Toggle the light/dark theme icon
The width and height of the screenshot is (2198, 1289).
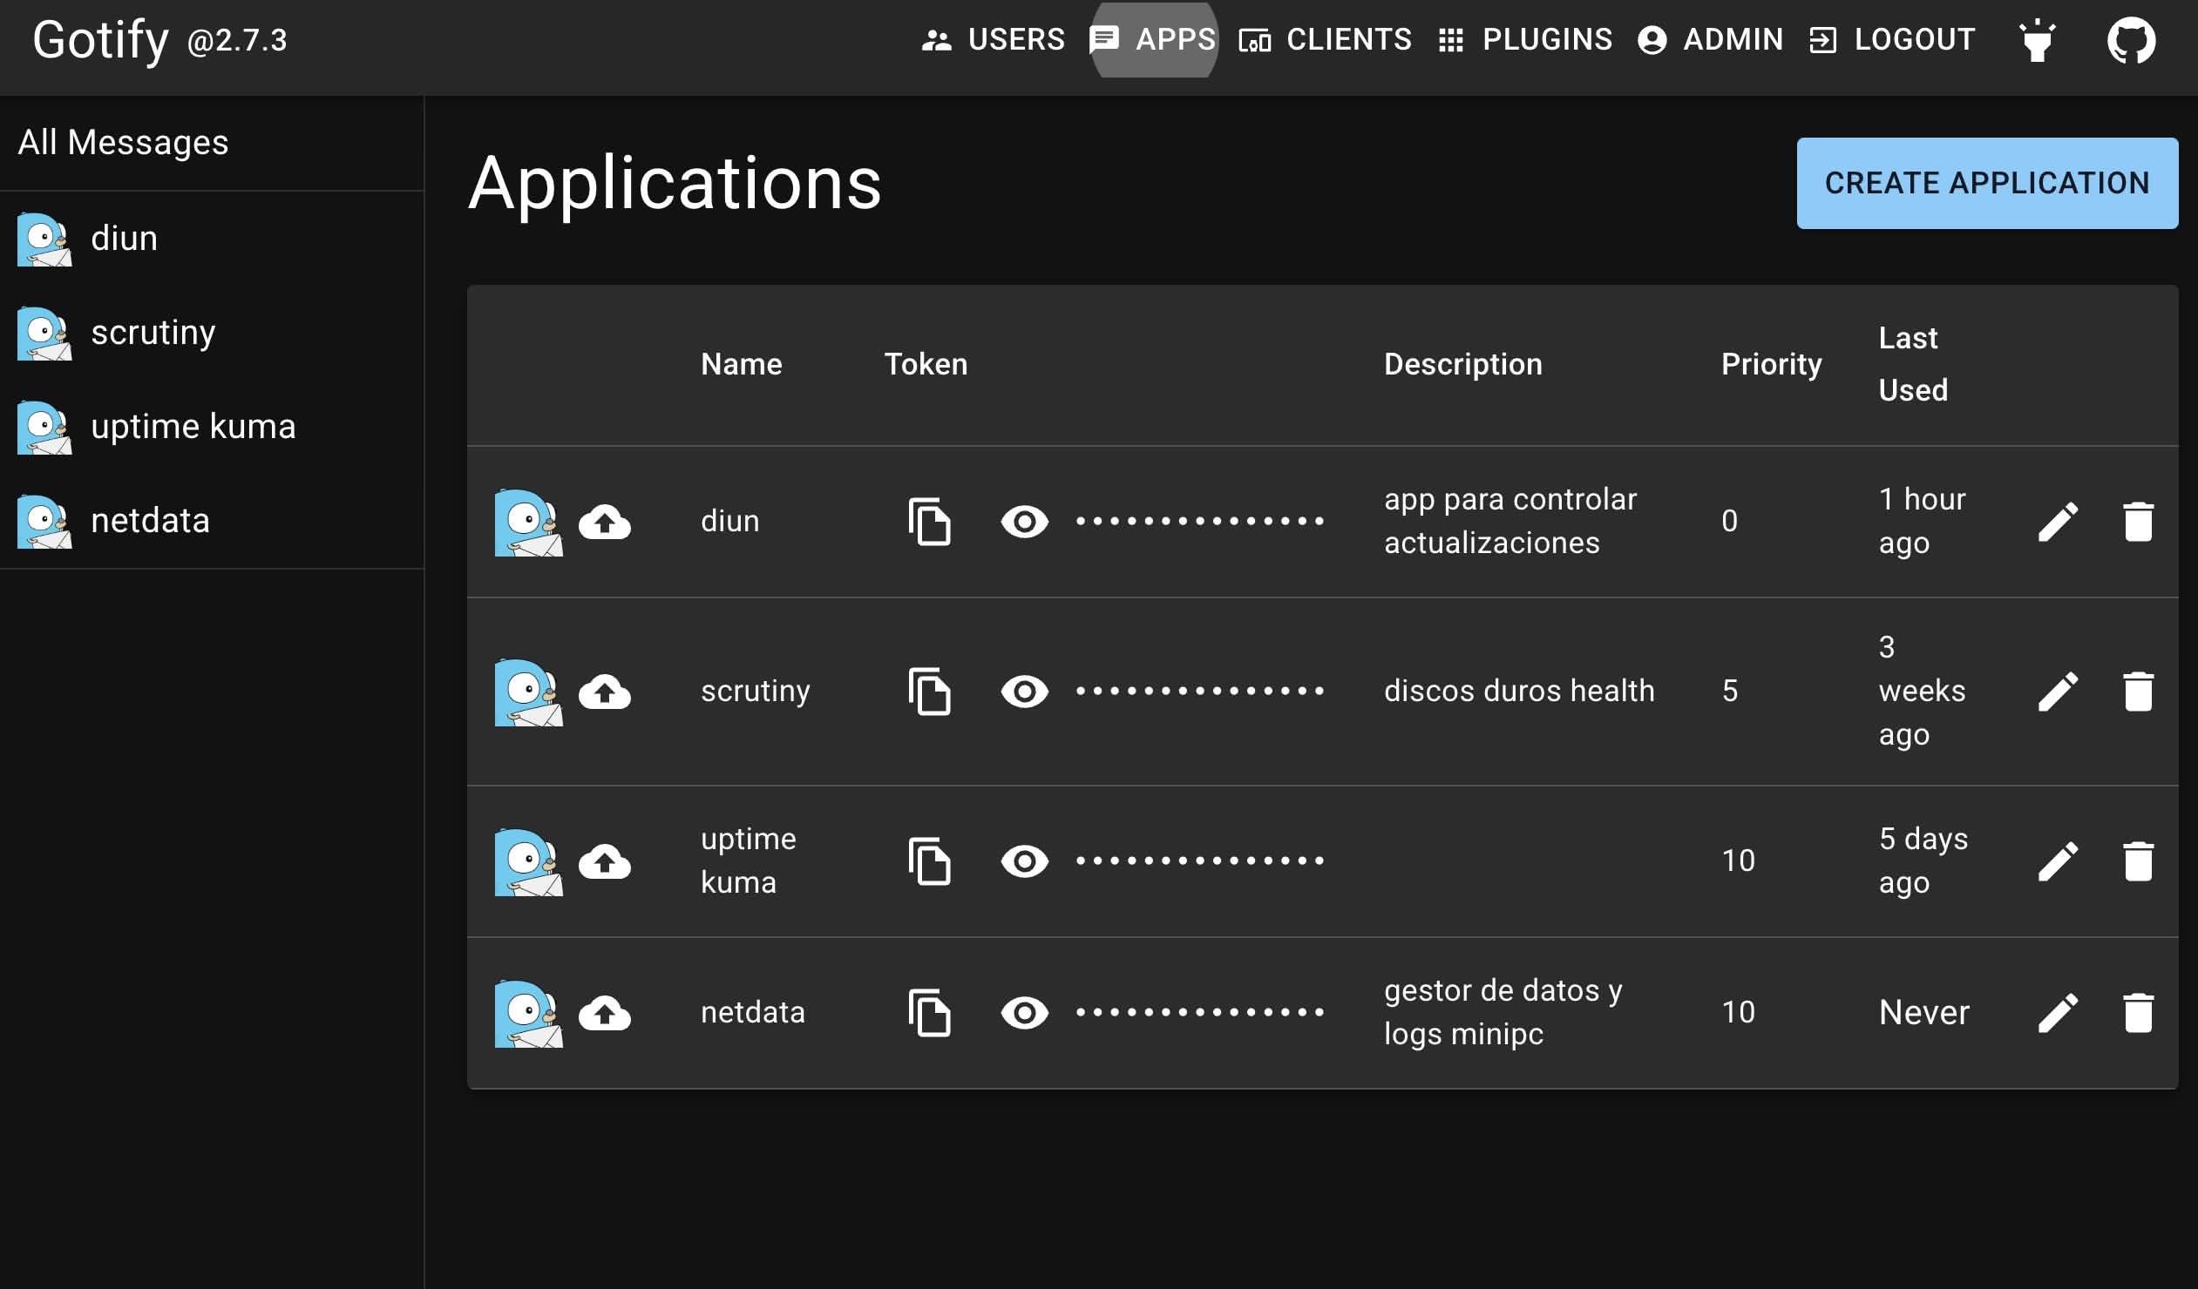2038,40
